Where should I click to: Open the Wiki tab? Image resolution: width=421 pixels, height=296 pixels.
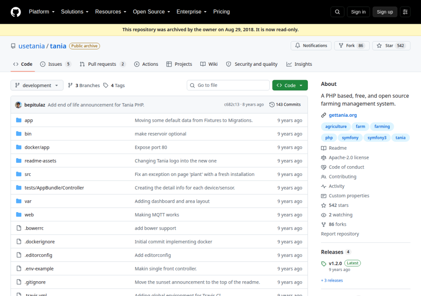[x=209, y=64]
